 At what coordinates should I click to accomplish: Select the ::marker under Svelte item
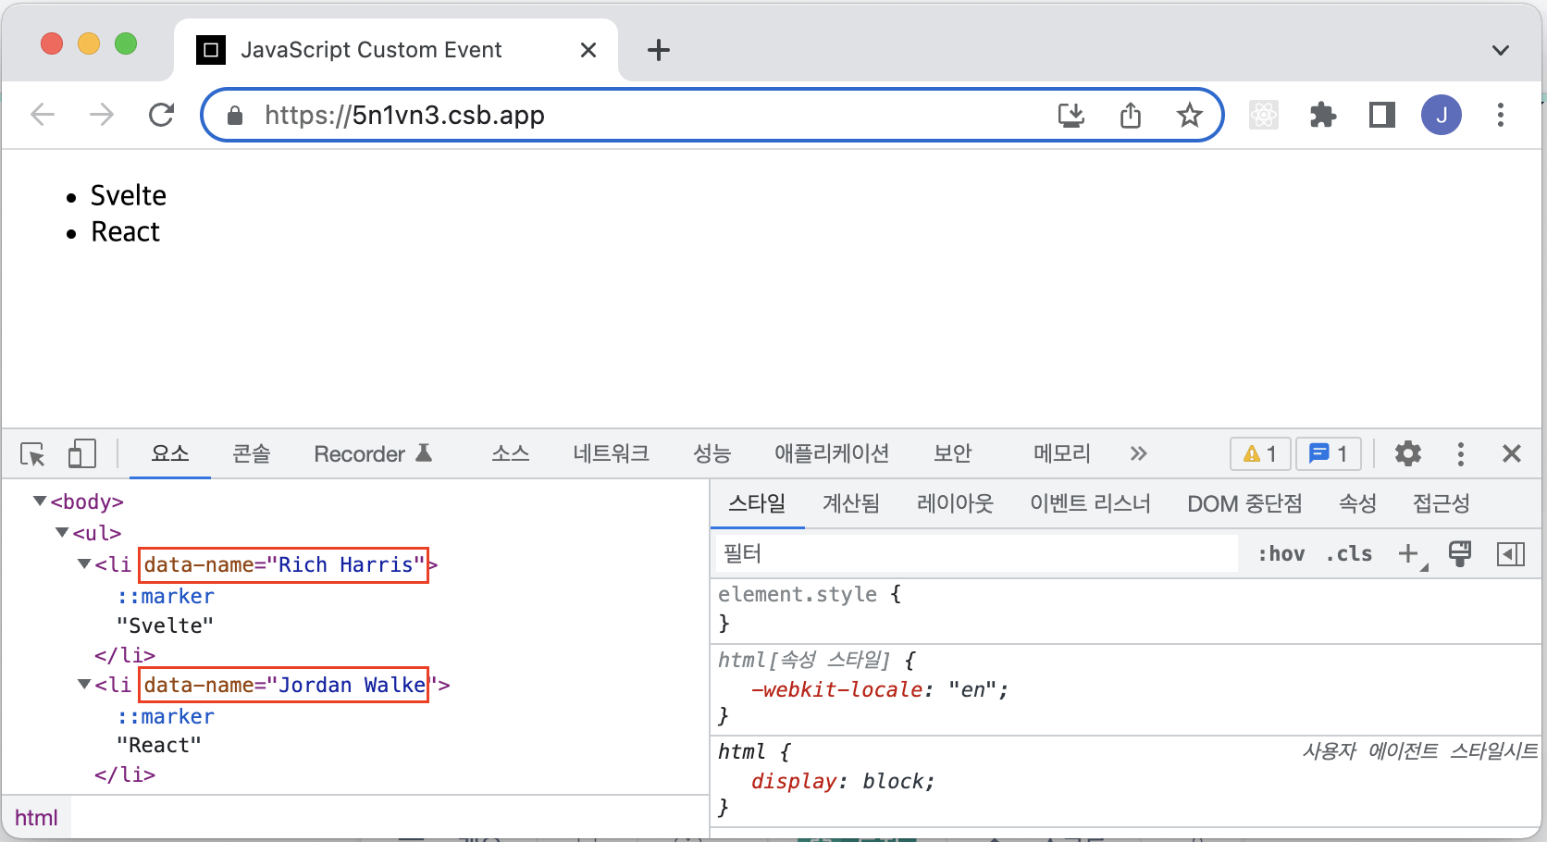(166, 596)
